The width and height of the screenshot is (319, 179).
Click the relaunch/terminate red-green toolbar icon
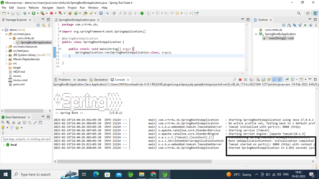(x=60, y=13)
